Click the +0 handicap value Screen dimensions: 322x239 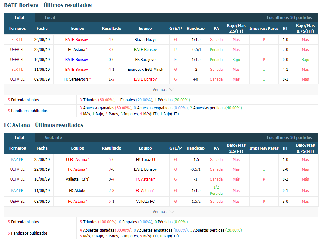point(196,79)
